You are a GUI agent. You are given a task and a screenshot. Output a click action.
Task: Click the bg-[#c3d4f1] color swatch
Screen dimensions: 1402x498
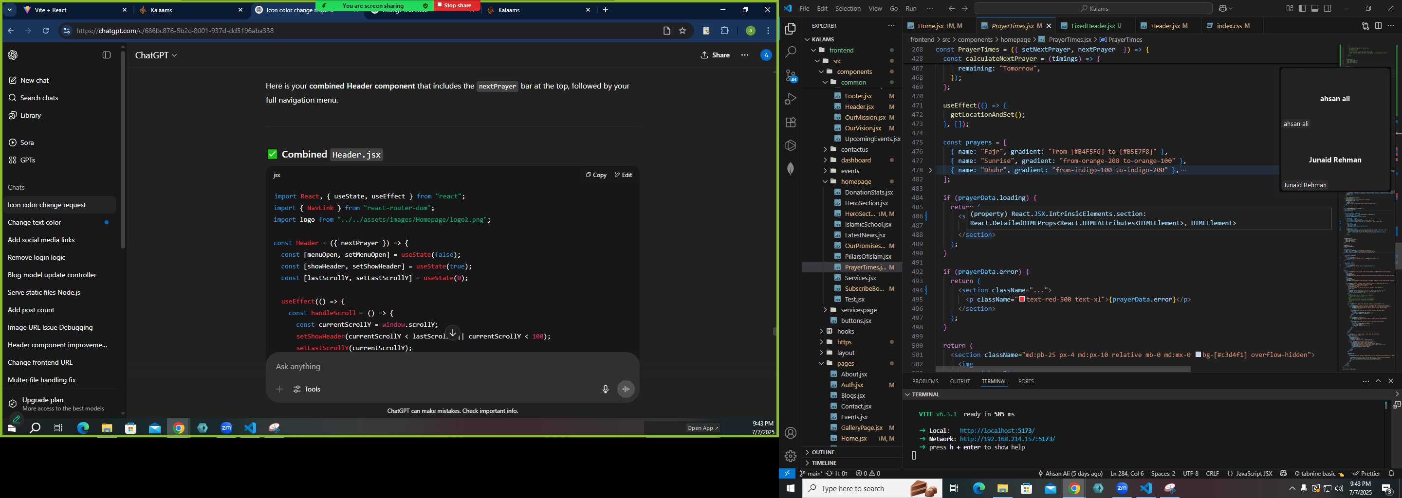1199,355
